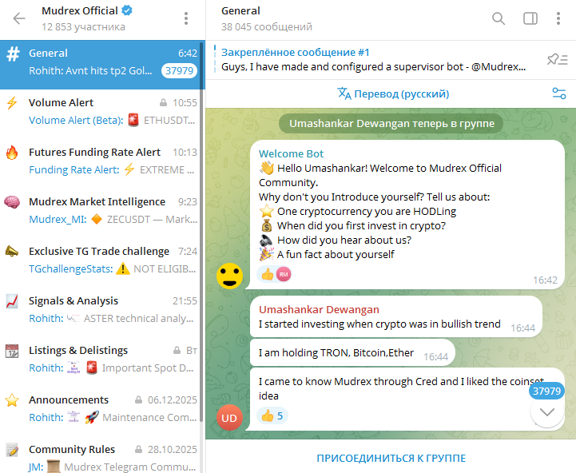Open the General chat three-dot menu
The width and height of the screenshot is (576, 473).
pyautogui.click(x=558, y=18)
